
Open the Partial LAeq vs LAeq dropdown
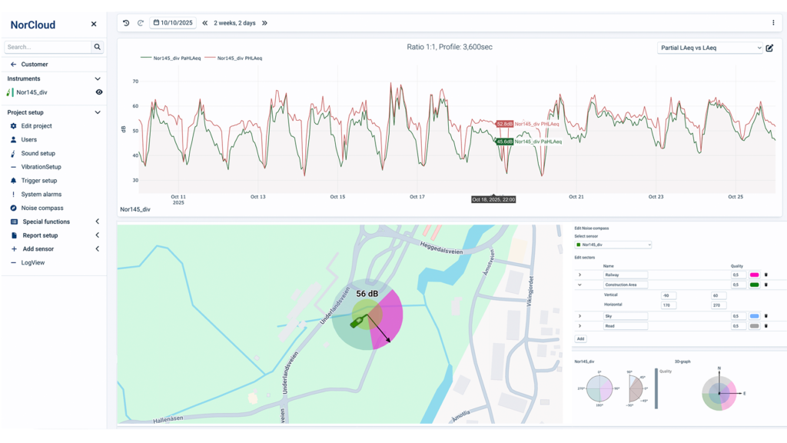click(710, 48)
